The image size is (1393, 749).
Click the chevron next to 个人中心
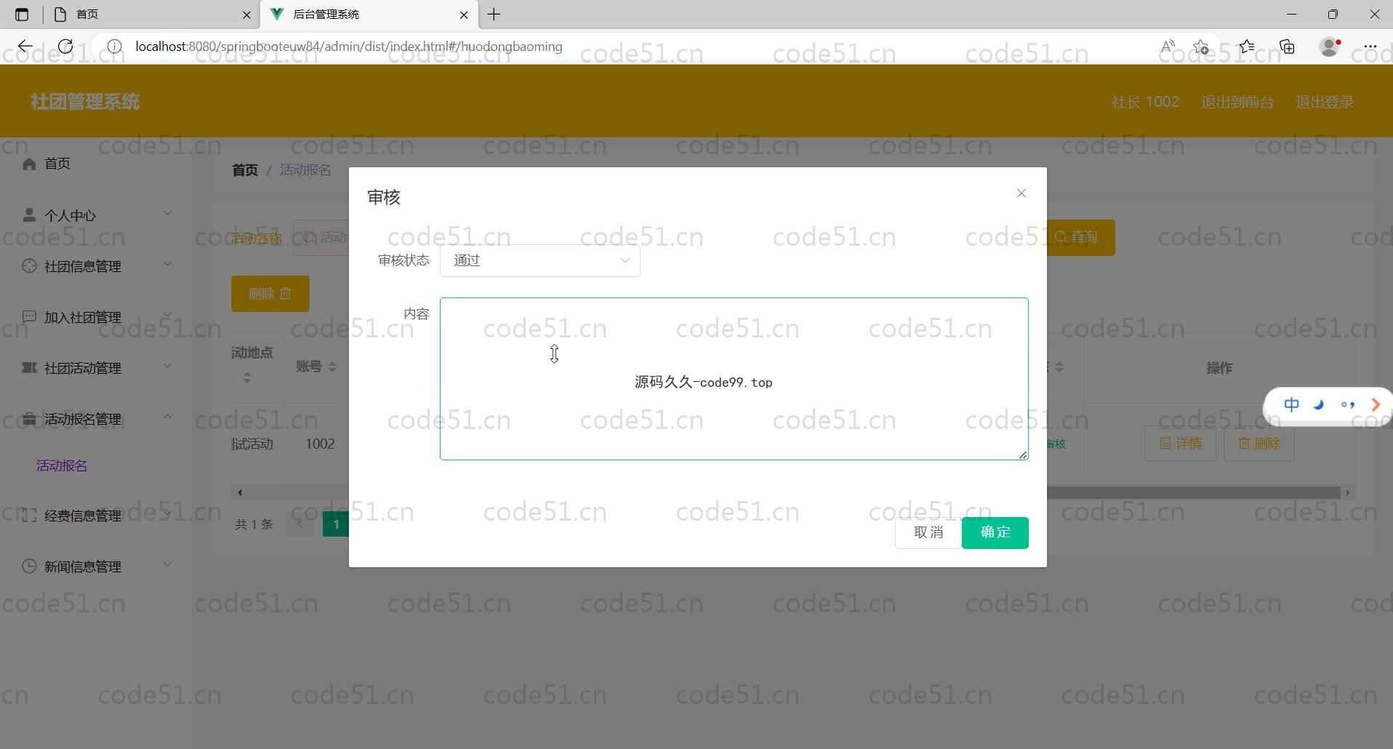tap(167, 213)
